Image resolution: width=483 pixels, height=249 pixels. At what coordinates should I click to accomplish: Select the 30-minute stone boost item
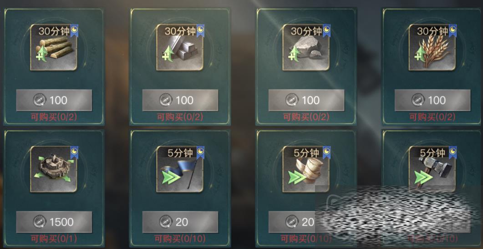coord(306,47)
